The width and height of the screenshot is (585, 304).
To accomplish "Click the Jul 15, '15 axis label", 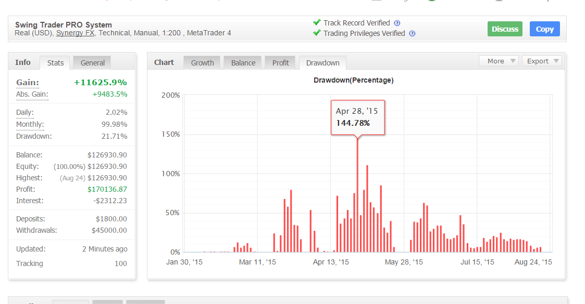I will [x=477, y=262].
